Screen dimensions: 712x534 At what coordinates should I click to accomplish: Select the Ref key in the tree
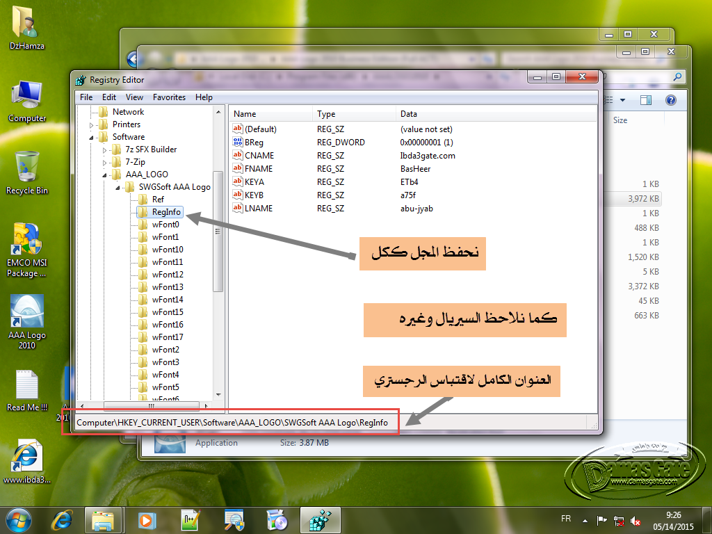158,200
